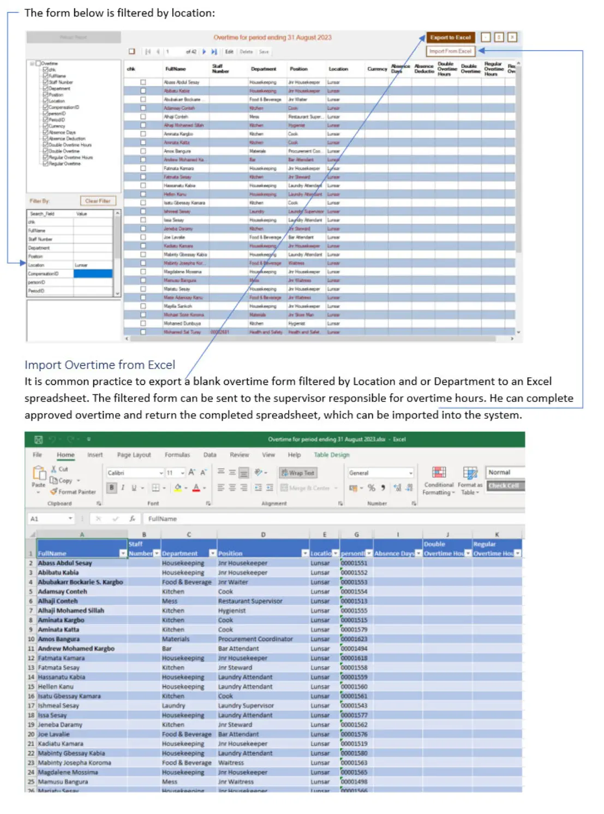Select the Check Cell style swatch
Viewport: 604px width, 814px height.
point(505,486)
